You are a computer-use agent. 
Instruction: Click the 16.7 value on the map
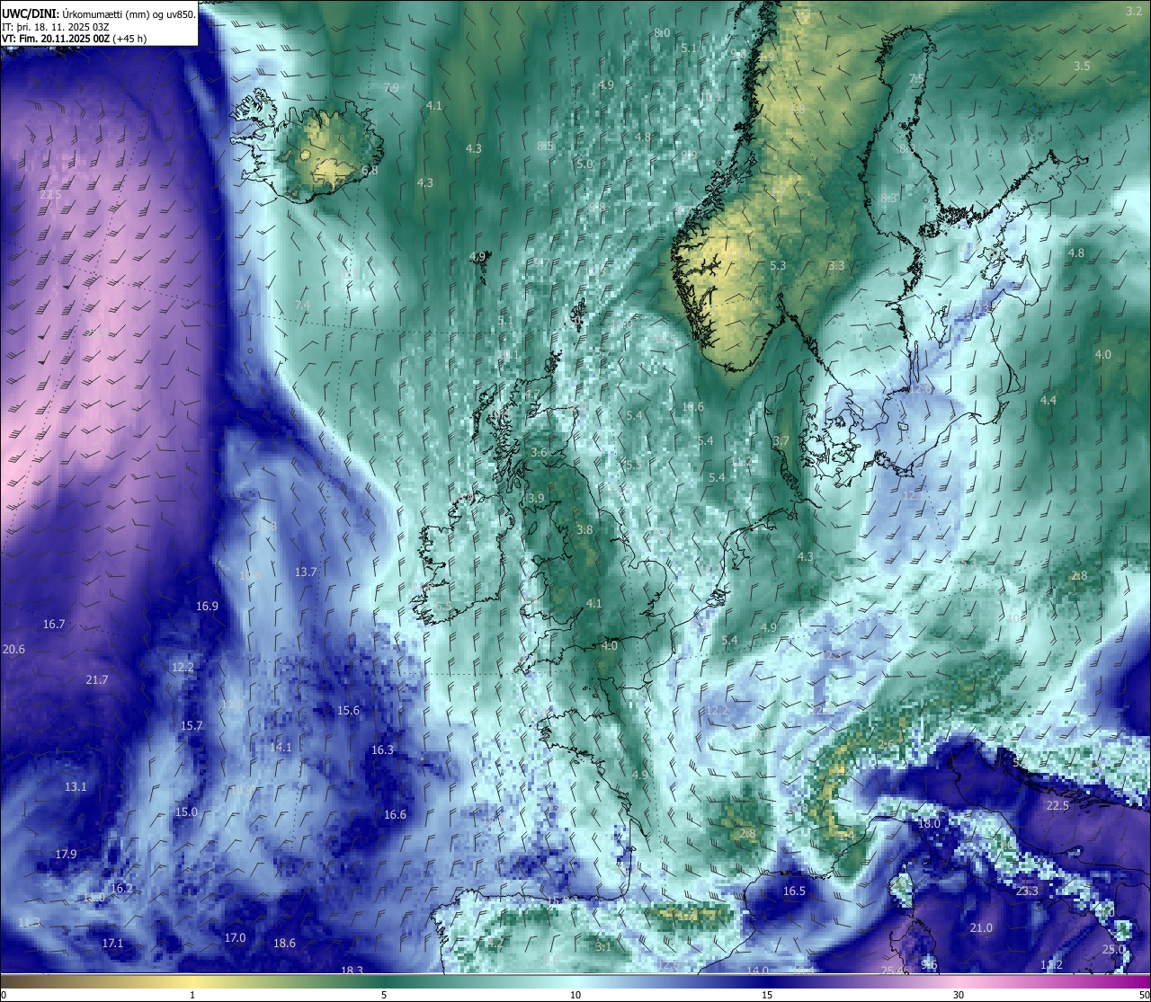(54, 625)
